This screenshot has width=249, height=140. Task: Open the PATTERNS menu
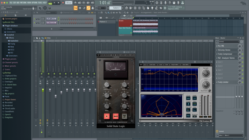tap(23, 3)
